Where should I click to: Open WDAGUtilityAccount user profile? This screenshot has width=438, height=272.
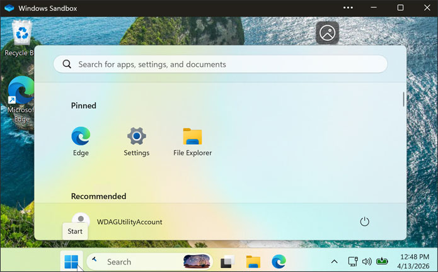pos(117,222)
